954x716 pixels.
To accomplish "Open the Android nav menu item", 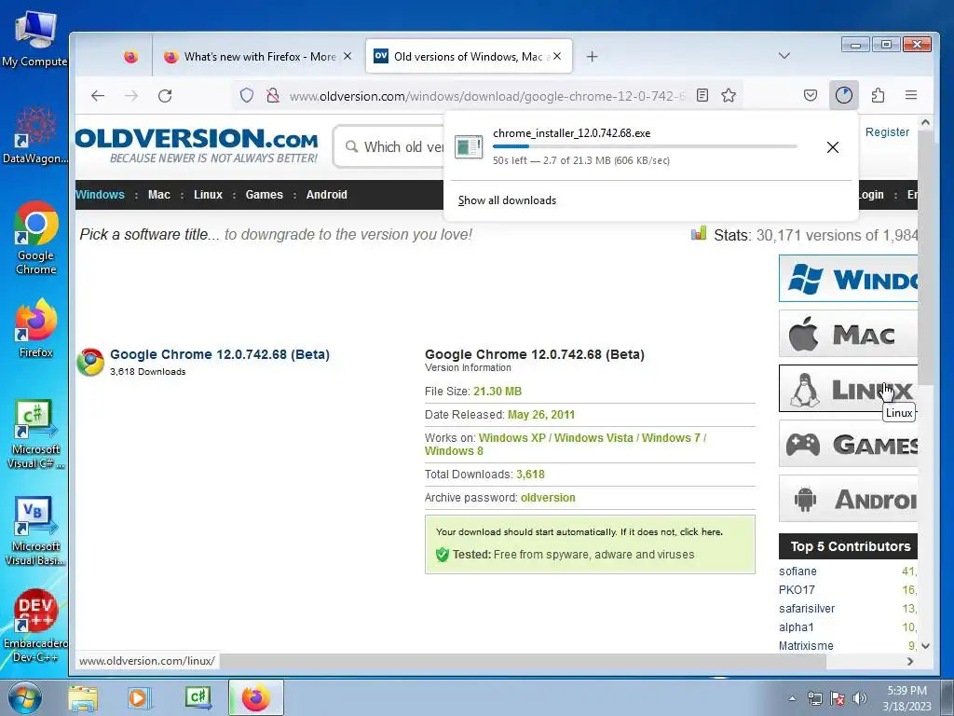I will [x=327, y=195].
